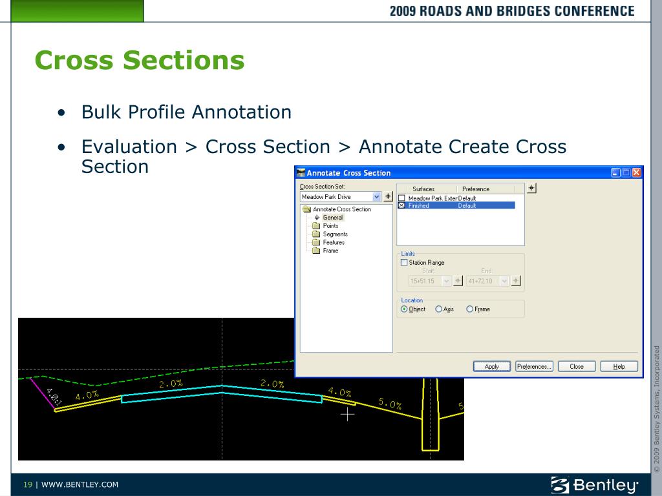The image size is (662, 496).
Task: Click the "Cross Sections" slide title
Action: click(140, 60)
